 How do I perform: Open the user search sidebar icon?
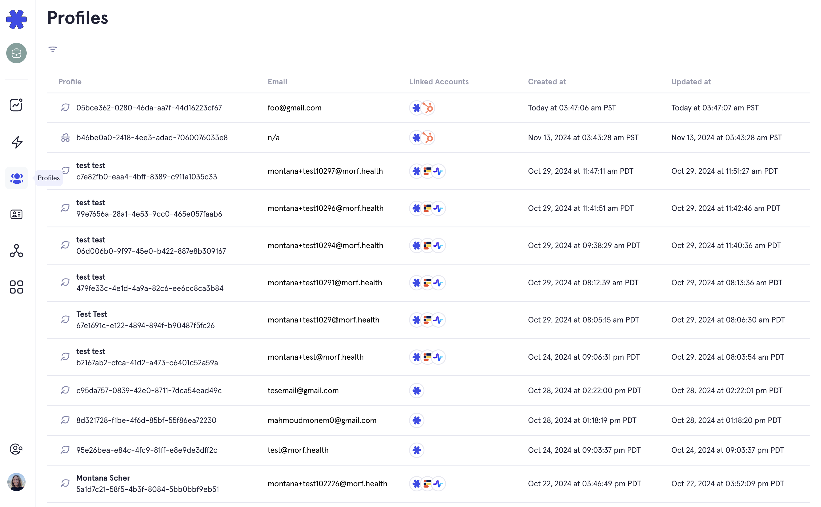pos(16,449)
